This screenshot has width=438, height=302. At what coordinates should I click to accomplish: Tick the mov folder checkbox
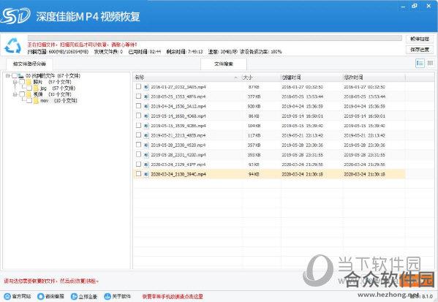coord(29,101)
